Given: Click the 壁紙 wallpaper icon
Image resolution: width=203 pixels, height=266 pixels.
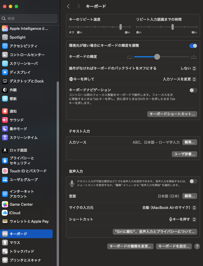Looking at the screenshot, I should 5,99.
